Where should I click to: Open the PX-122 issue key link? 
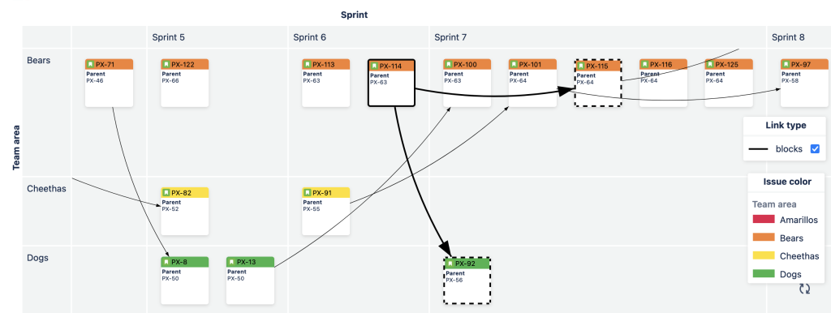click(183, 65)
